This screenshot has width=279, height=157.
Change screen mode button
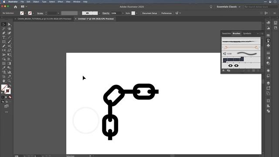click(x=7, y=106)
